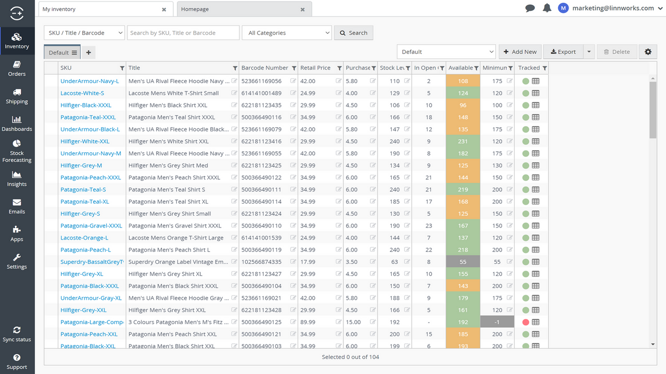Filter the Tracked column

545,68
